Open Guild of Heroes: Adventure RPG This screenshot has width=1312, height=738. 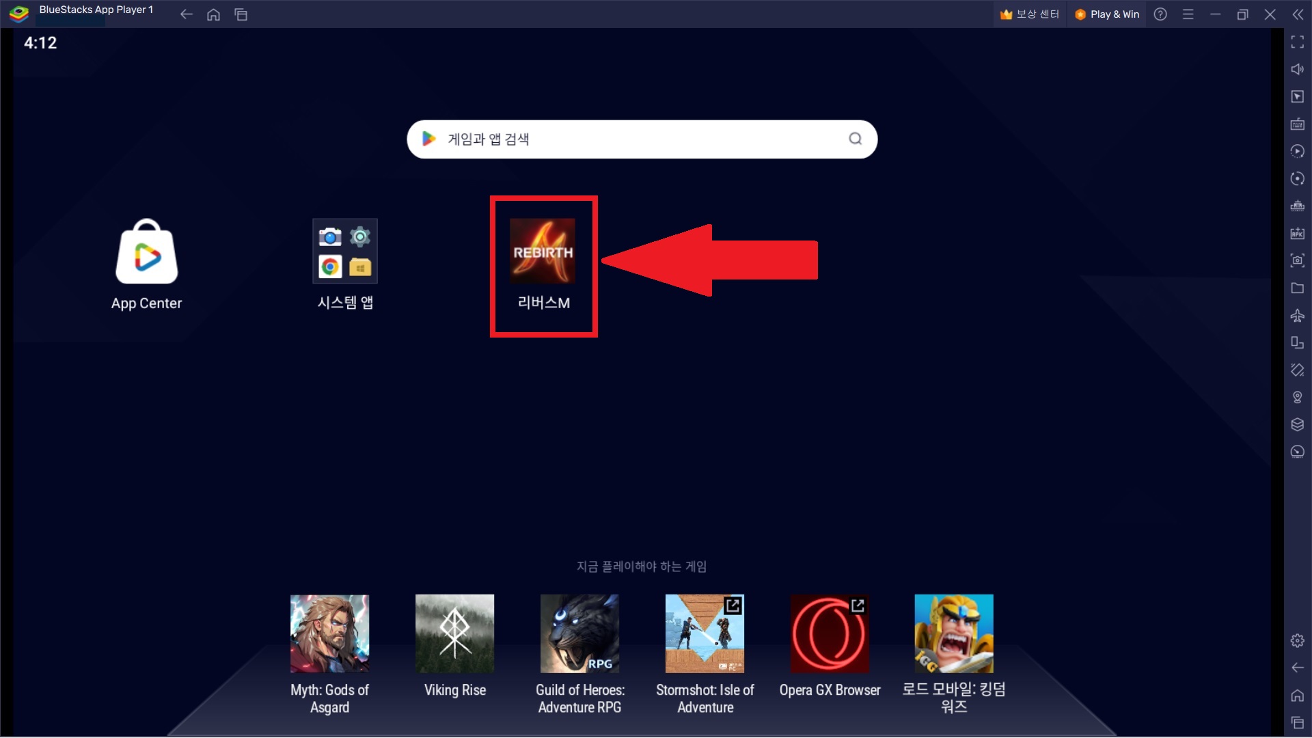click(x=579, y=633)
